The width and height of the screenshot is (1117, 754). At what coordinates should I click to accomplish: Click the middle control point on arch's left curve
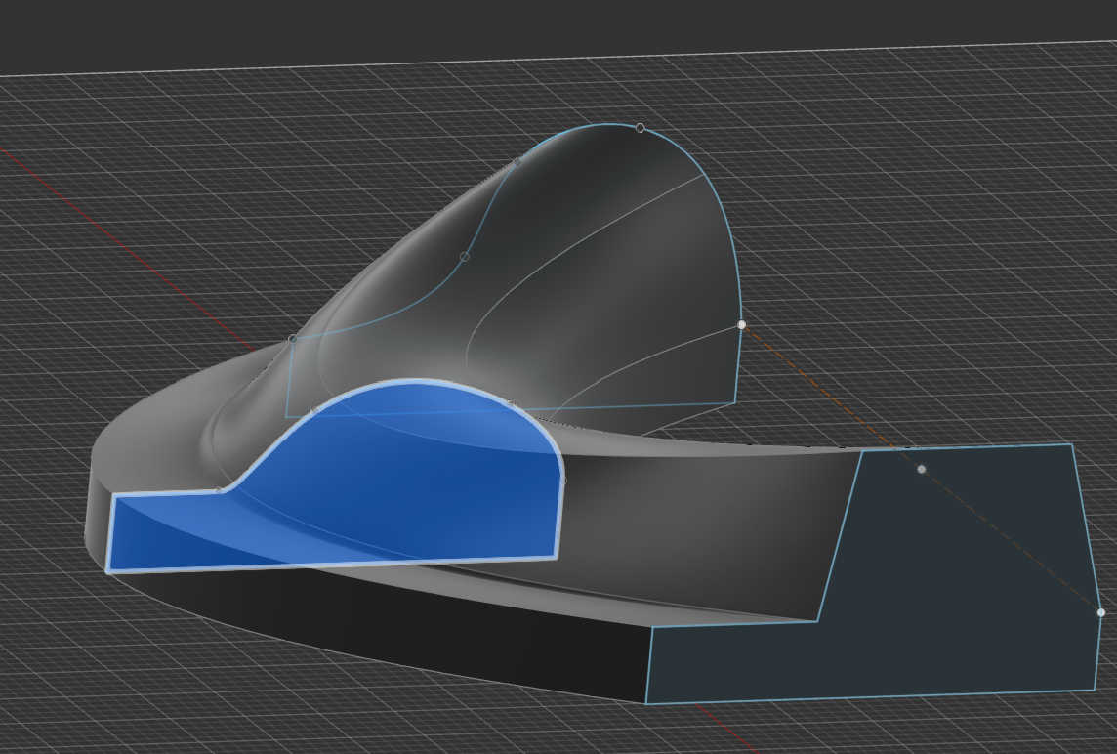click(x=464, y=257)
